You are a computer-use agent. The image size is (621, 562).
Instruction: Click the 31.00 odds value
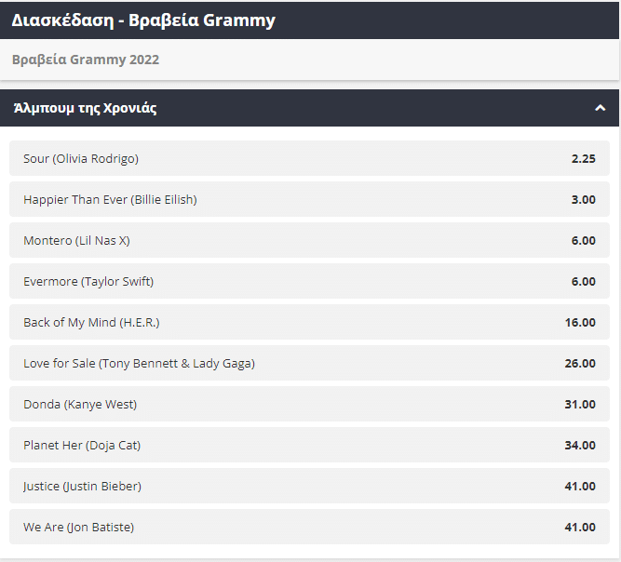[x=580, y=404]
